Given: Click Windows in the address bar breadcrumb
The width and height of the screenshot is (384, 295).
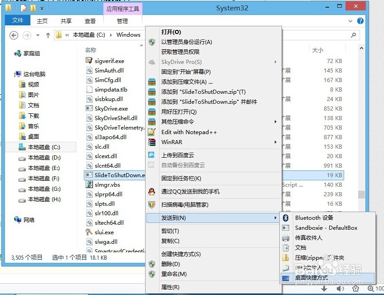Looking at the screenshot, I should 128,34.
